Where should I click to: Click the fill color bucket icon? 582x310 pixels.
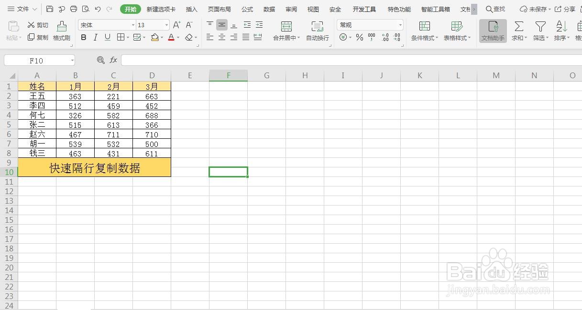click(154, 37)
